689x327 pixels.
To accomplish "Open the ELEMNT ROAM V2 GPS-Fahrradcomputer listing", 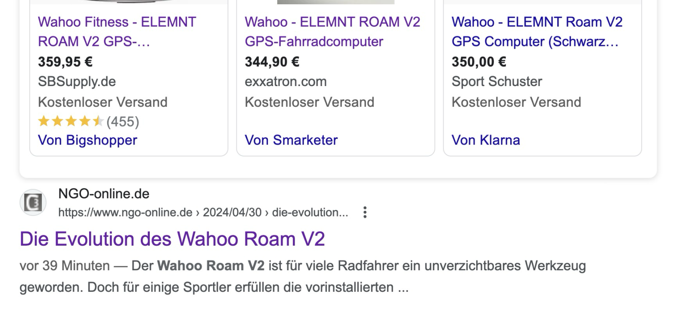I will (332, 31).
